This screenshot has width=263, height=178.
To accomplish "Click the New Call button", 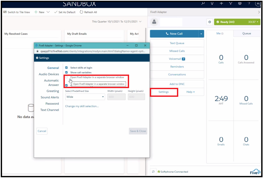I will pyautogui.click(x=174, y=34).
